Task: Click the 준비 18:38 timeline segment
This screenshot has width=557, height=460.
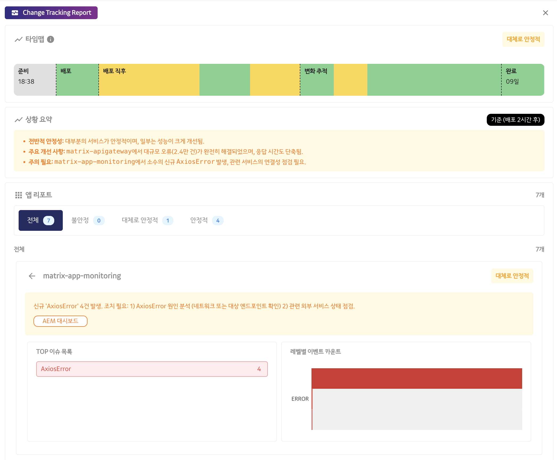Action: tap(35, 80)
